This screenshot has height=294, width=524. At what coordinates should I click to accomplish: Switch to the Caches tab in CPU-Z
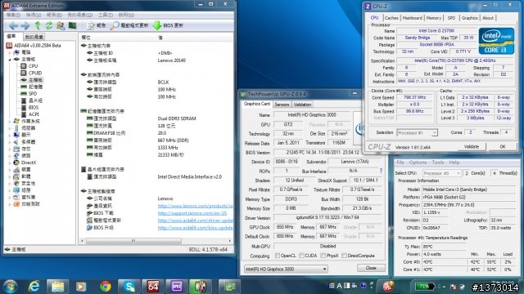(x=391, y=18)
